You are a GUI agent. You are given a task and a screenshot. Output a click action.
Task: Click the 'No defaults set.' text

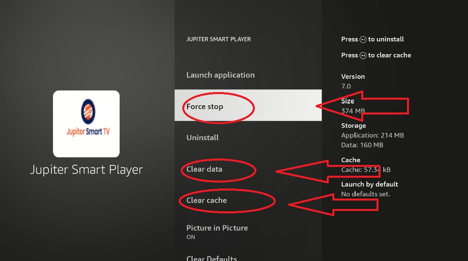click(x=366, y=194)
